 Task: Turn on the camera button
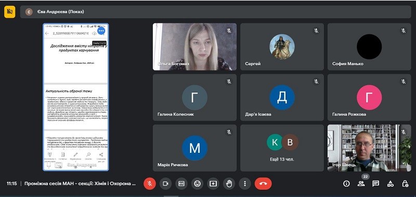[165, 183]
